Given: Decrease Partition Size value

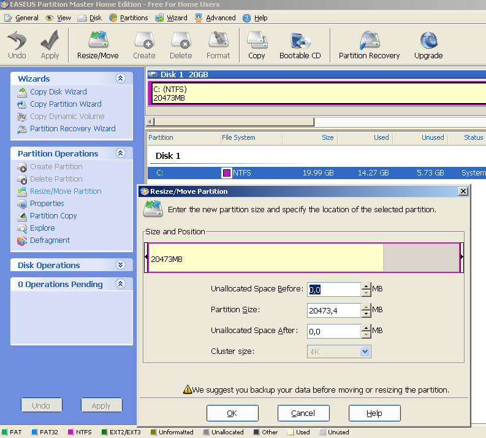Looking at the screenshot, I should [x=366, y=314].
